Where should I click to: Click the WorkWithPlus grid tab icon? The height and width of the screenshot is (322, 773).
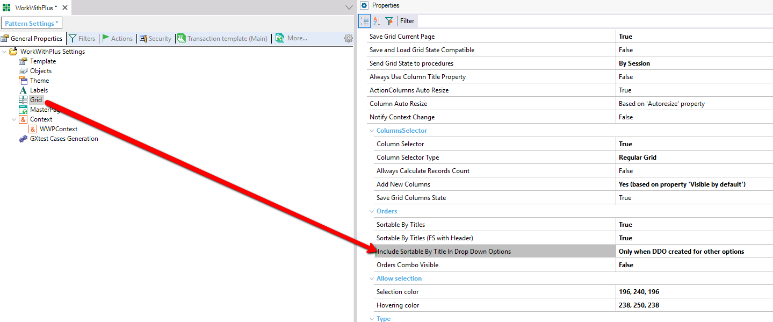pyautogui.click(x=6, y=8)
